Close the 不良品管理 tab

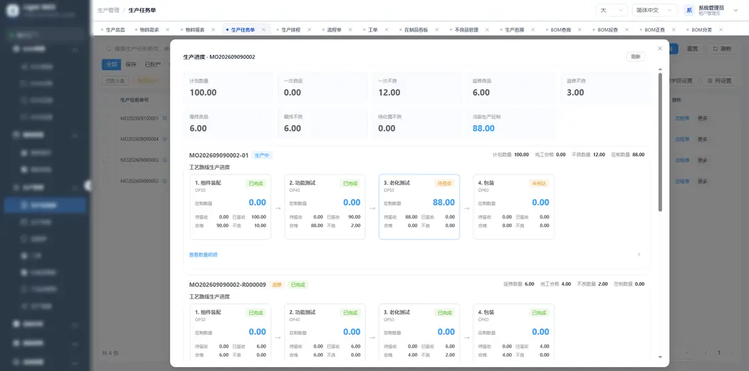(488, 29)
